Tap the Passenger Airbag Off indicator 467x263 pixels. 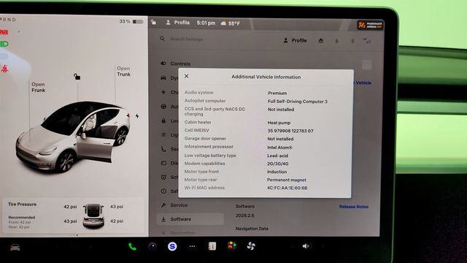pos(370,25)
